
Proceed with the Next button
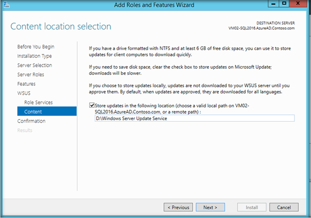coord(210,207)
